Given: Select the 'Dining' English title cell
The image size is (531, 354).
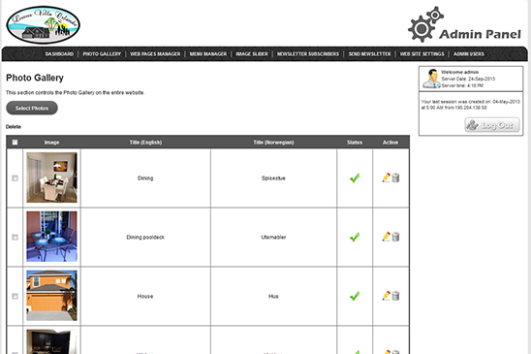Looking at the screenshot, I should [x=145, y=178].
